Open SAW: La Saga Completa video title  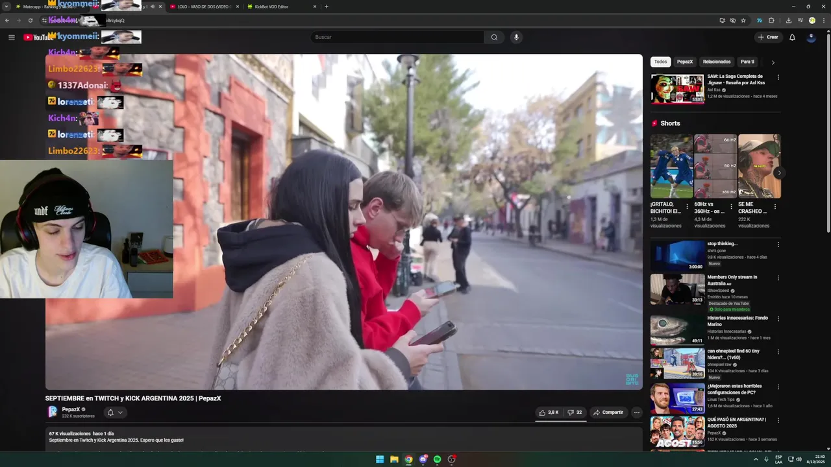click(736, 79)
